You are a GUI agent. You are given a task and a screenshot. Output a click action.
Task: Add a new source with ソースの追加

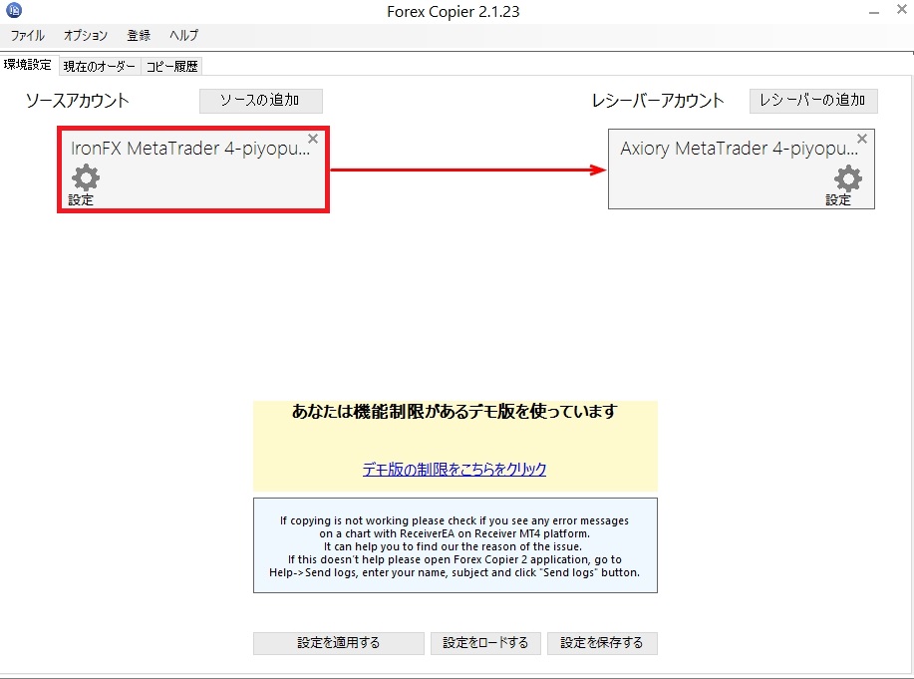click(x=260, y=101)
